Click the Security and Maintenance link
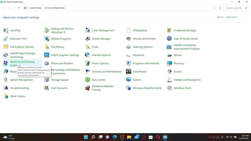251x141 pixels. pyautogui.click(x=107, y=71)
